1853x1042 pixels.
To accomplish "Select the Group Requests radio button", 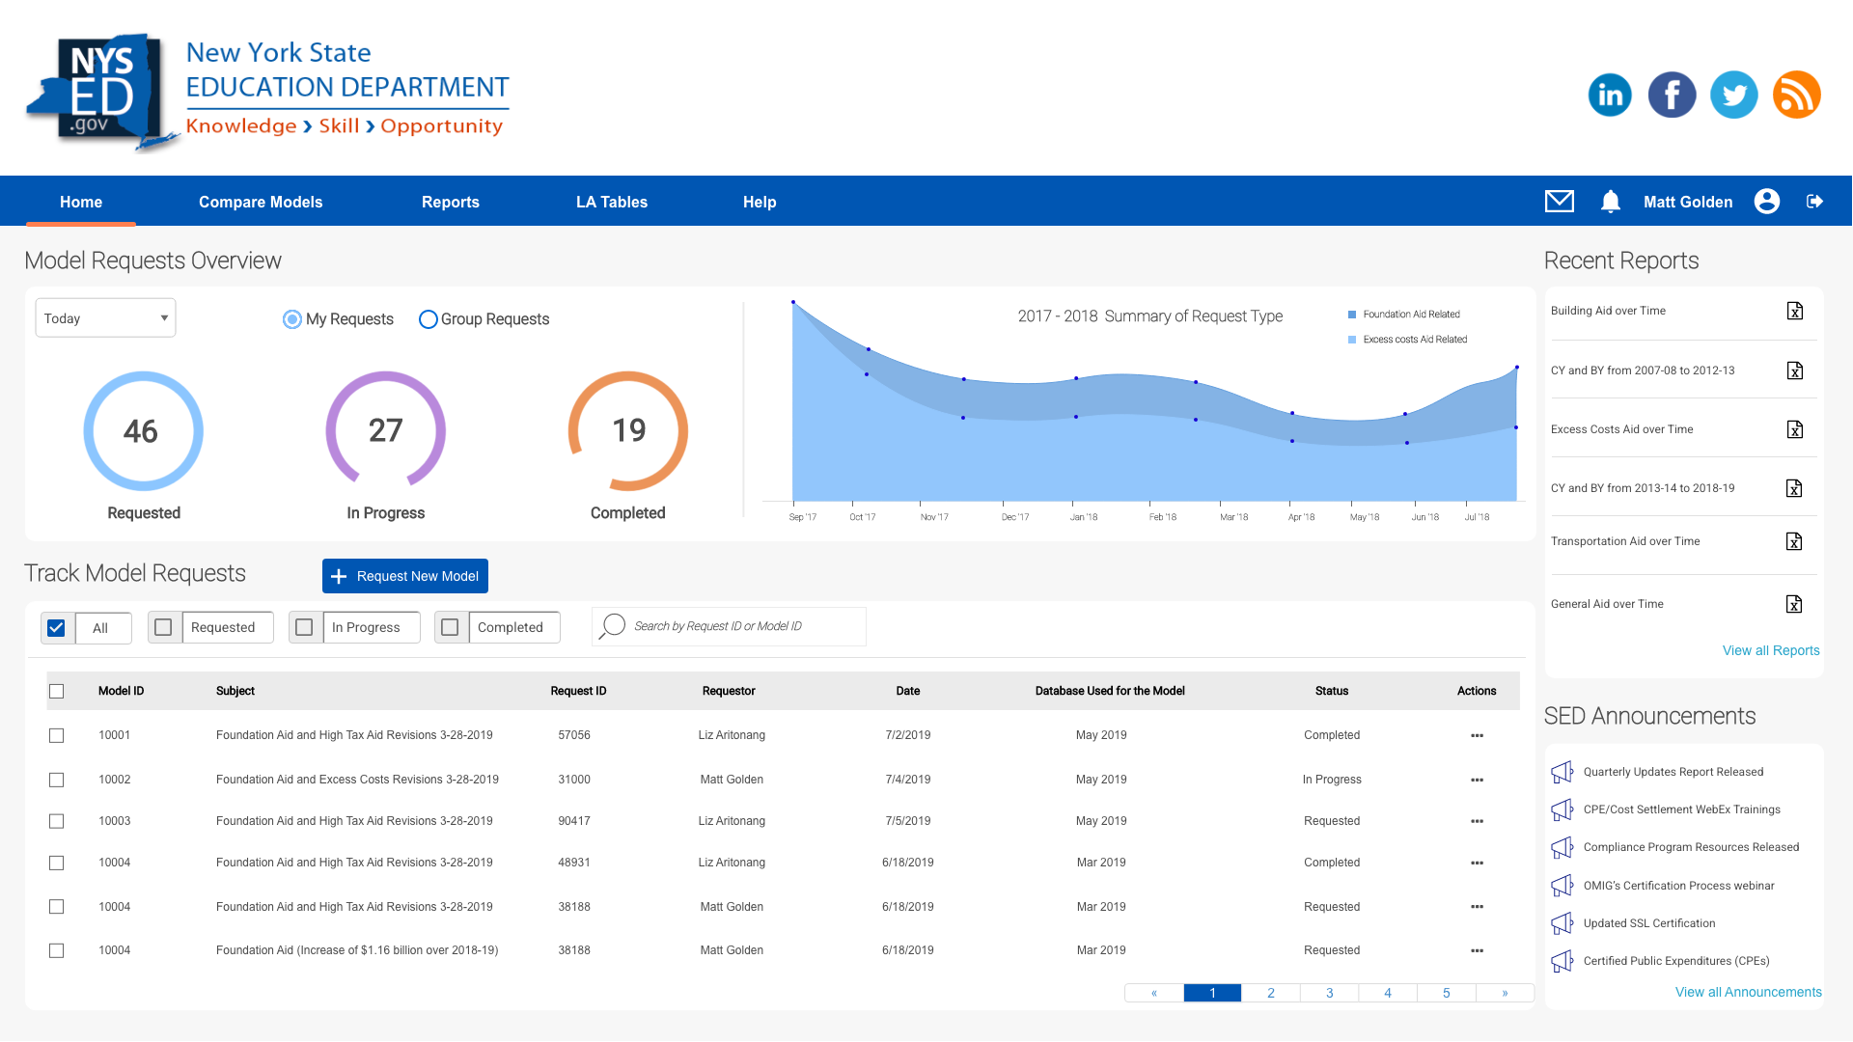I will pyautogui.click(x=428, y=319).
